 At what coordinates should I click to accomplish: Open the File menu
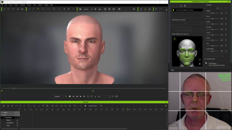[x=2, y=5]
